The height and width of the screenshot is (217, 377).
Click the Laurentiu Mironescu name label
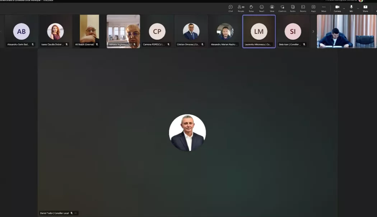click(x=258, y=44)
